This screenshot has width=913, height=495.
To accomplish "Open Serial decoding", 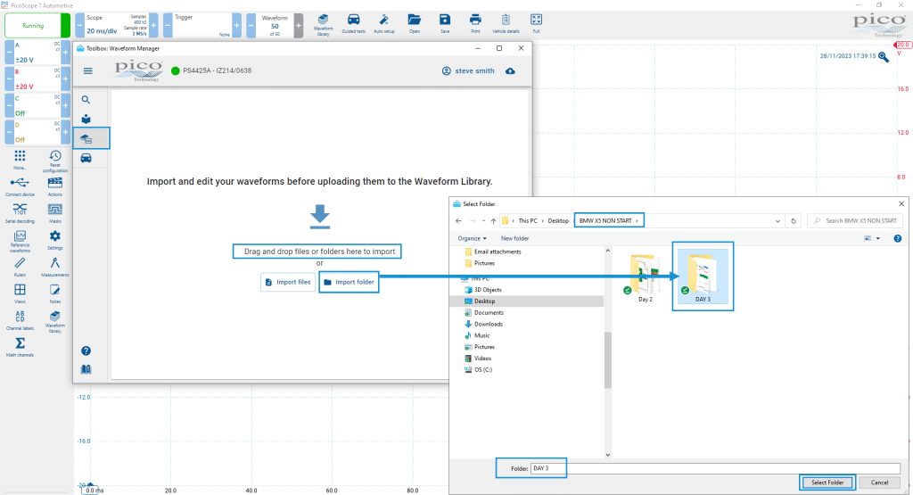I will 20,213.
